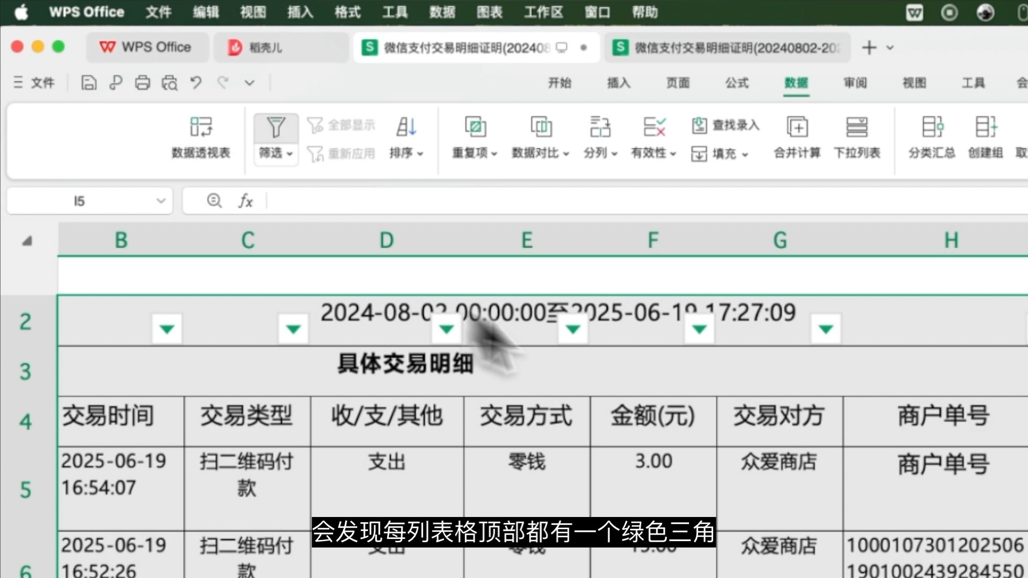Viewport: 1028px width, 578px height.
Task: Open the Name Box dropdown
Action: (161, 201)
